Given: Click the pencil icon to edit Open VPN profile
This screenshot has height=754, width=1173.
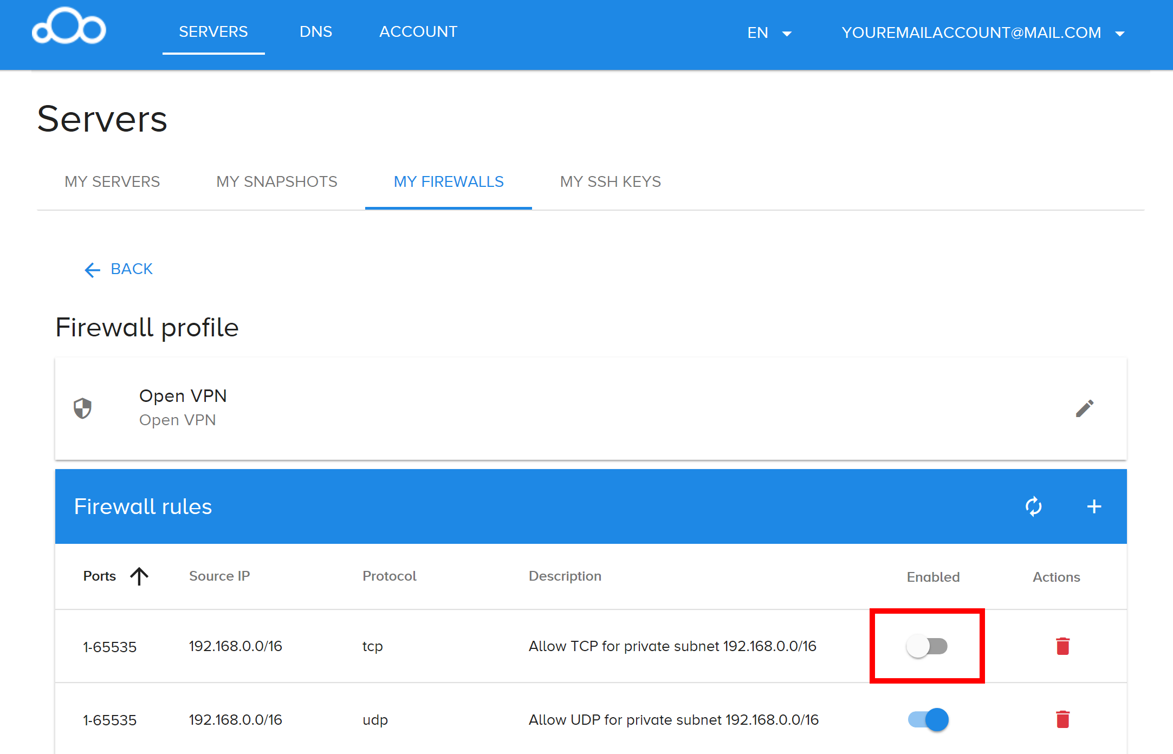Looking at the screenshot, I should (x=1084, y=408).
